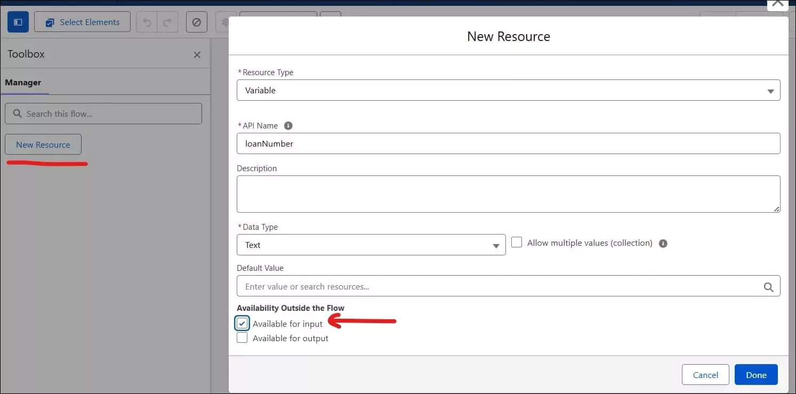The width and height of the screenshot is (796, 394).
Task: Open the API Name info tooltip icon
Action: pyautogui.click(x=288, y=125)
